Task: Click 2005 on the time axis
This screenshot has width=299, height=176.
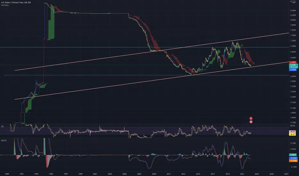Action: point(124,174)
